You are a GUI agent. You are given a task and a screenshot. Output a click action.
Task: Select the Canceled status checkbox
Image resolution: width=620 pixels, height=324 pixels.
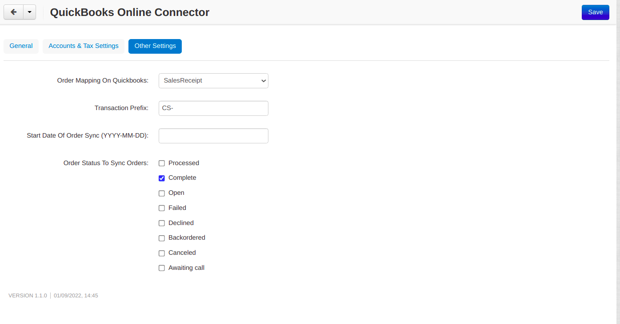coord(162,253)
